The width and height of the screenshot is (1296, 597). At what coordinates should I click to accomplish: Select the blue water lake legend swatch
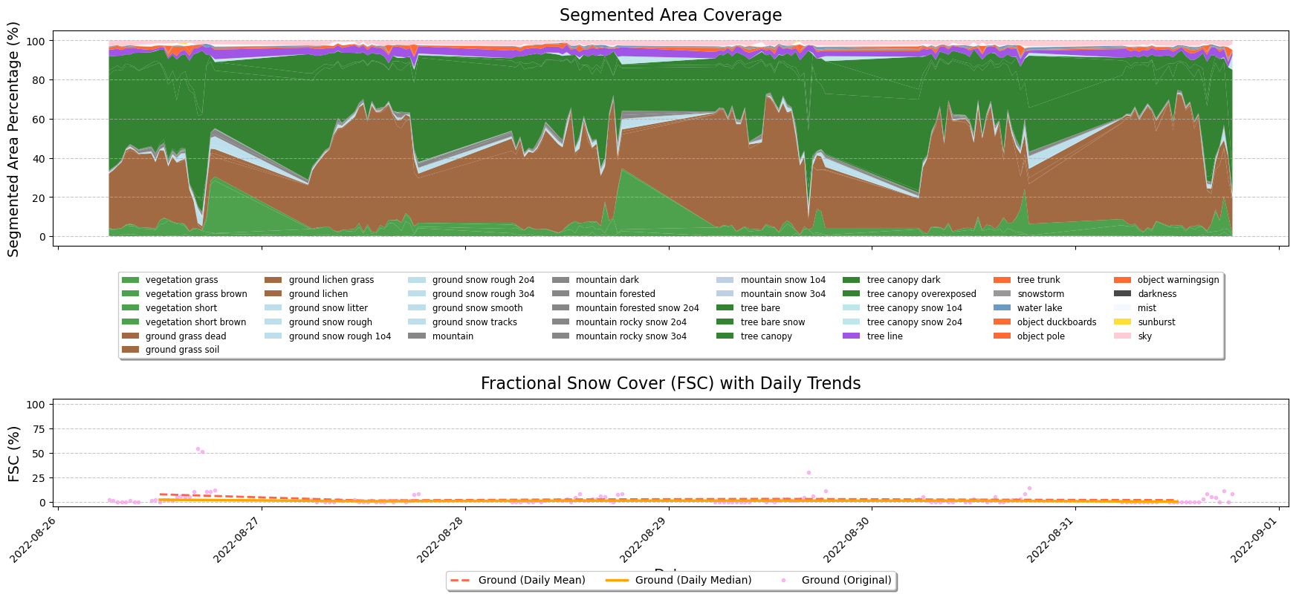[x=1002, y=308]
